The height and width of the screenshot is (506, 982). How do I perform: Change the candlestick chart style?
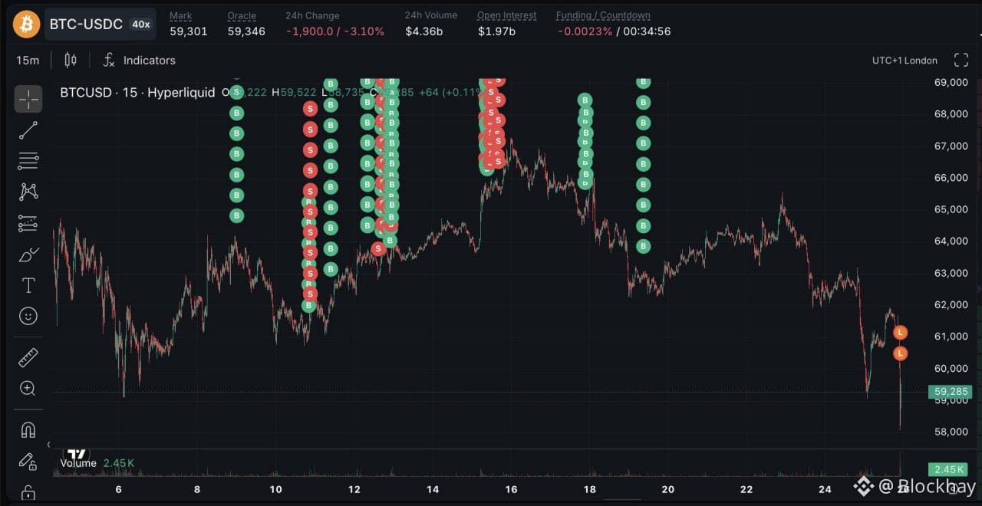pos(71,60)
